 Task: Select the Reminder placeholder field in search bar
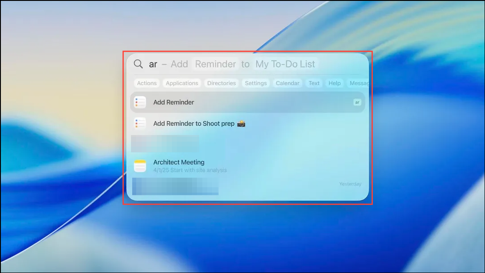(215, 64)
